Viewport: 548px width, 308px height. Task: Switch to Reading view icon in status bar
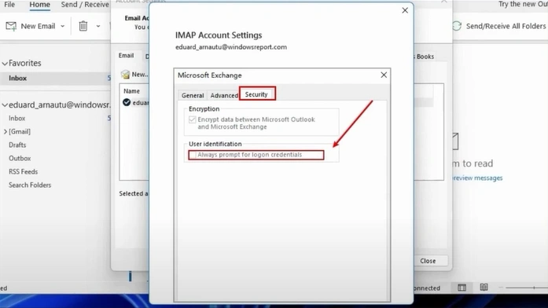pyautogui.click(x=484, y=288)
